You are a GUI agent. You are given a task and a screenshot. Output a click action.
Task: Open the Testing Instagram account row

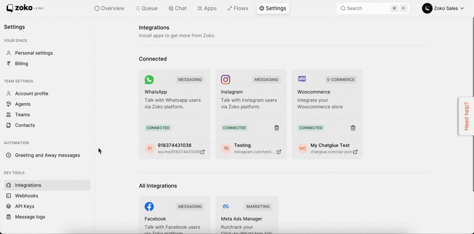[x=251, y=148]
